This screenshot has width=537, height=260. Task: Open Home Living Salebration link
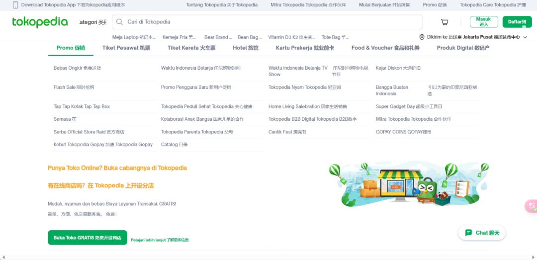pyautogui.click(x=308, y=106)
